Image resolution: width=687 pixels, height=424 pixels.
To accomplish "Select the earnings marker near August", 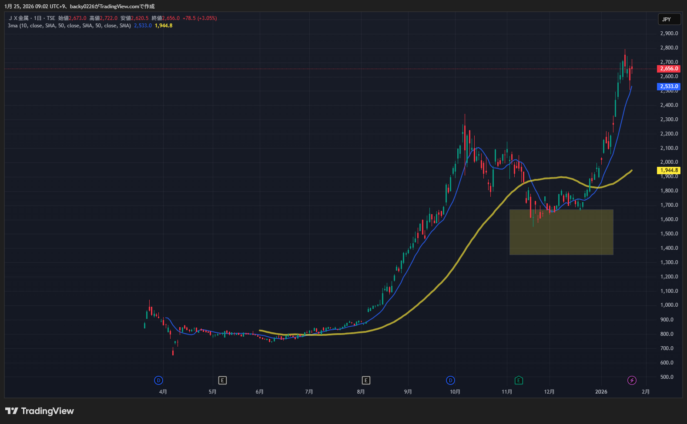I will [366, 381].
